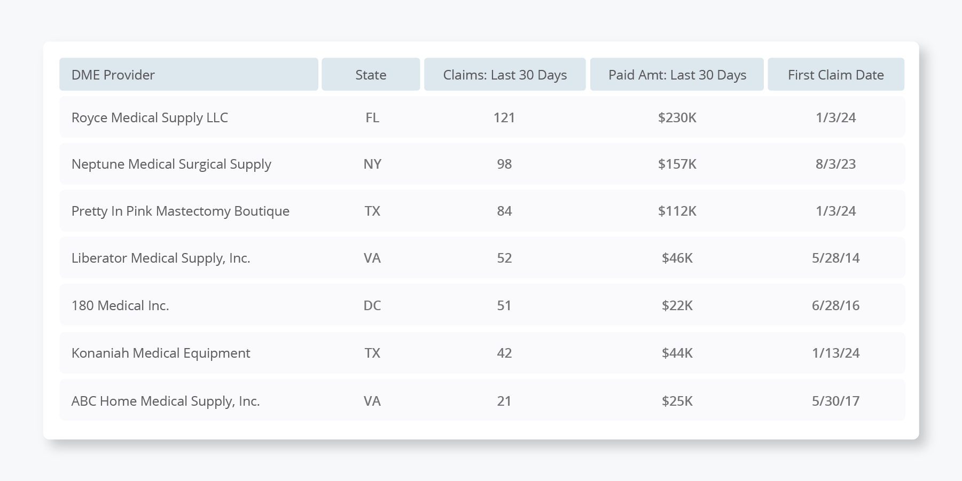962x481 pixels.
Task: Click the 21 claims value
Action: [504, 401]
